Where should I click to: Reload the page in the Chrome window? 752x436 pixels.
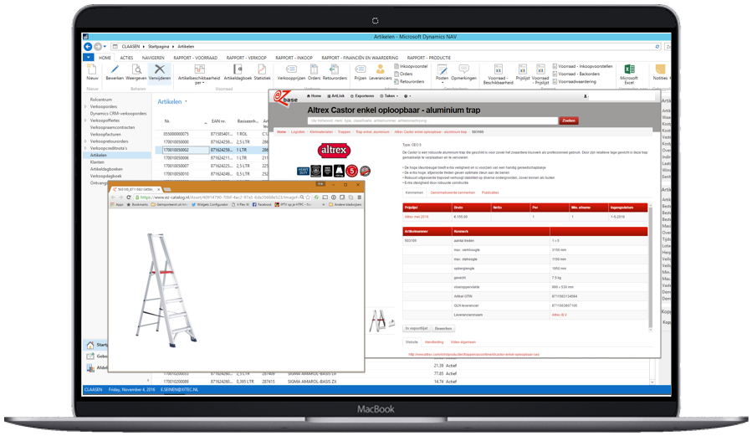pyautogui.click(x=129, y=197)
